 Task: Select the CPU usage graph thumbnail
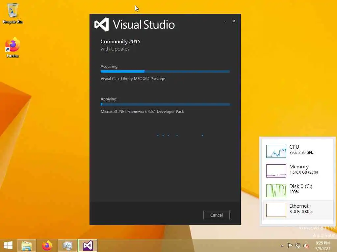tap(276, 151)
